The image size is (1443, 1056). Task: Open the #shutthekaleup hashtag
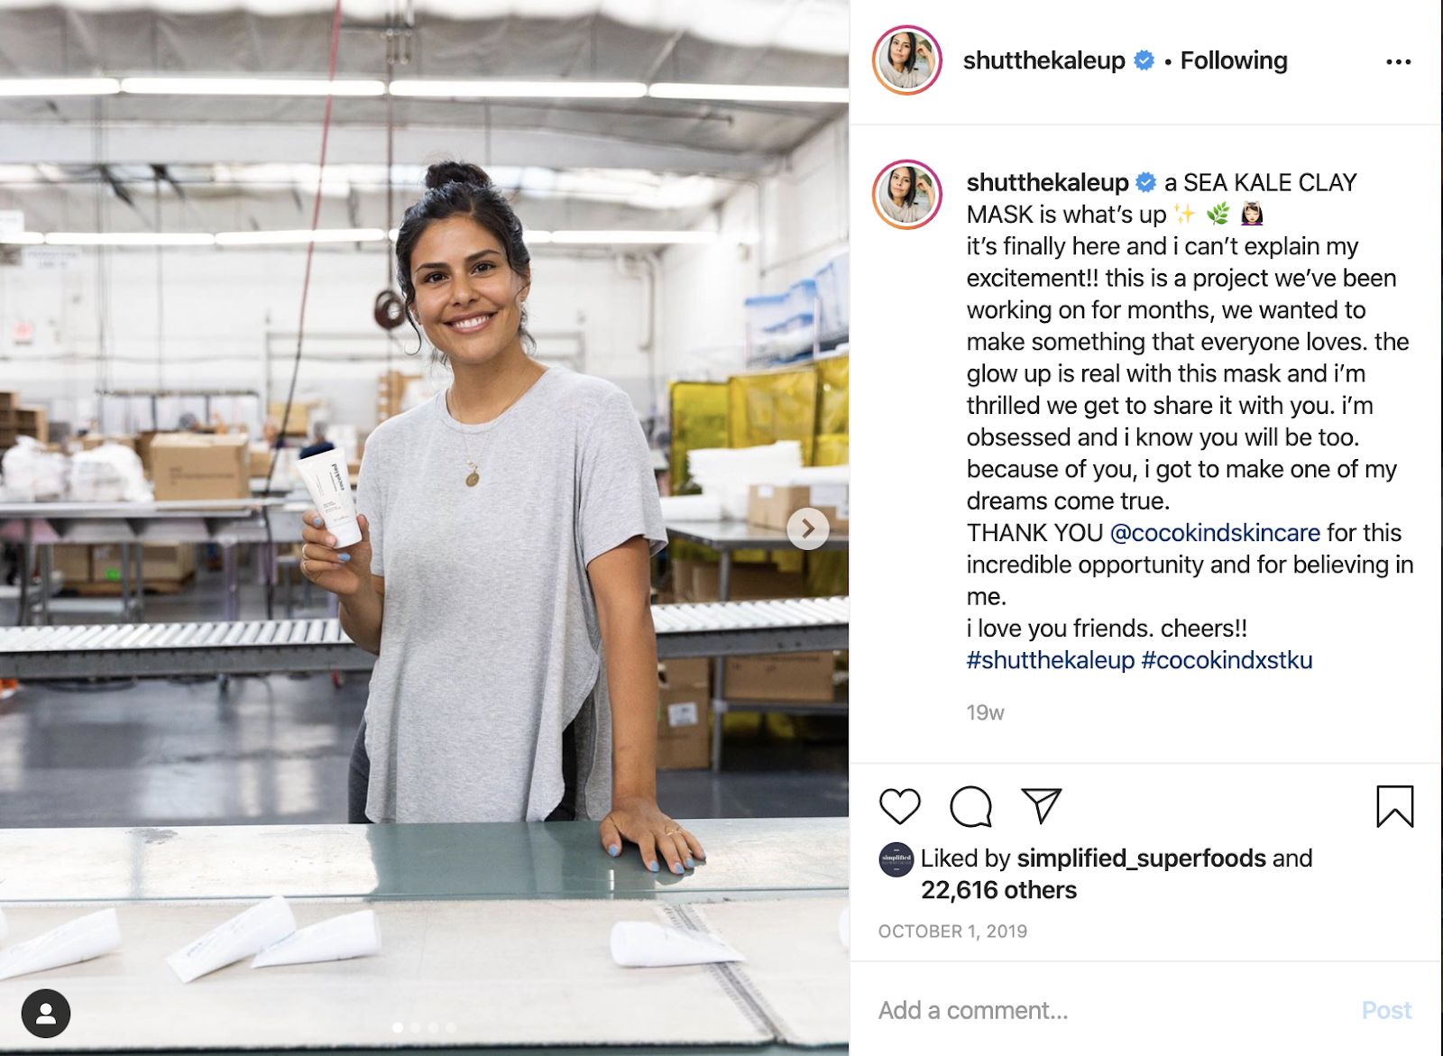click(1051, 660)
